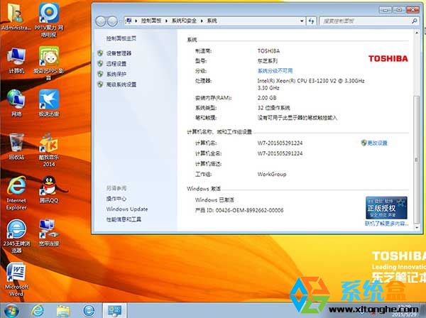The image size is (426, 318).
Task: Open the Administrator folder desktop icon
Action: (x=16, y=16)
